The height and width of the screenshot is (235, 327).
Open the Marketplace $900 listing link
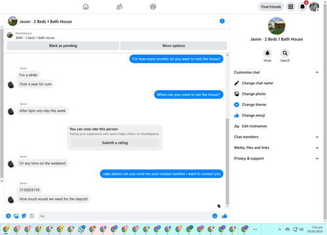[x=35, y=38]
